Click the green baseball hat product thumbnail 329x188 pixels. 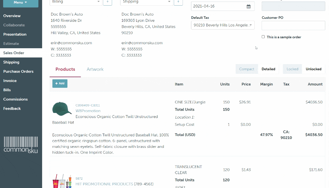[x=62, y=109]
